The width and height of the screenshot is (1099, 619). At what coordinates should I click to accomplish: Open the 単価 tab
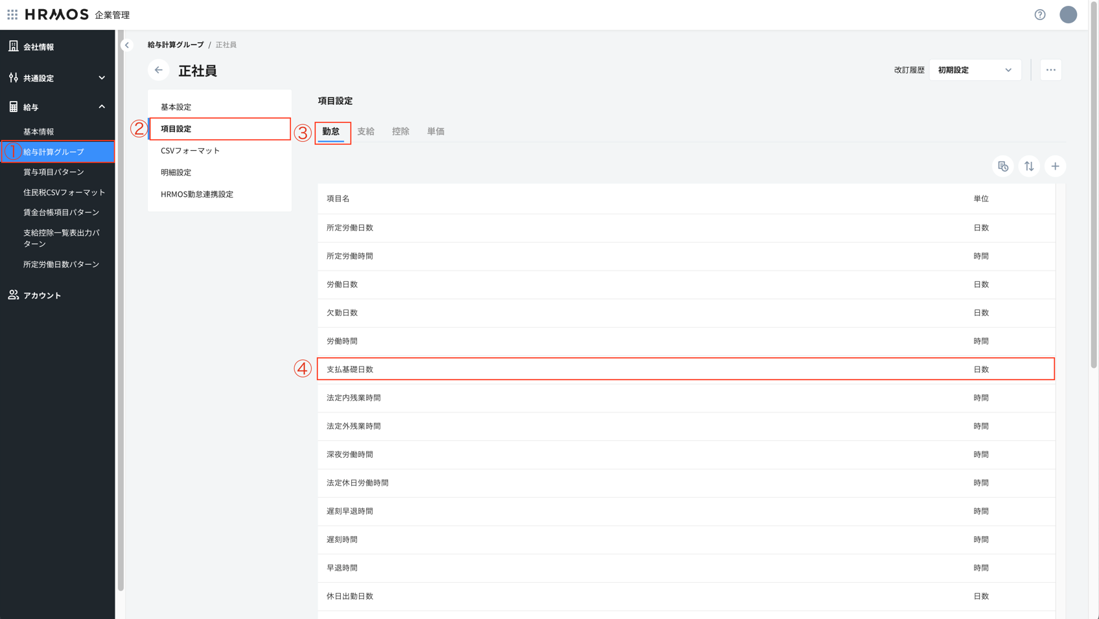point(435,131)
